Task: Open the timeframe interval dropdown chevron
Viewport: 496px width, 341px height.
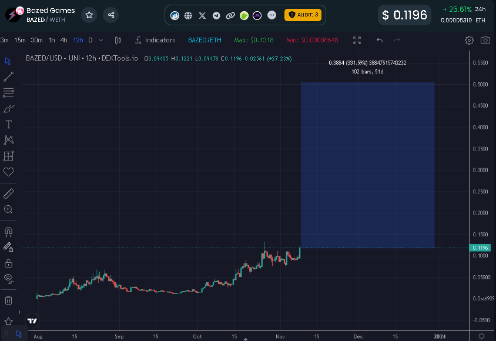Action: click(x=100, y=40)
